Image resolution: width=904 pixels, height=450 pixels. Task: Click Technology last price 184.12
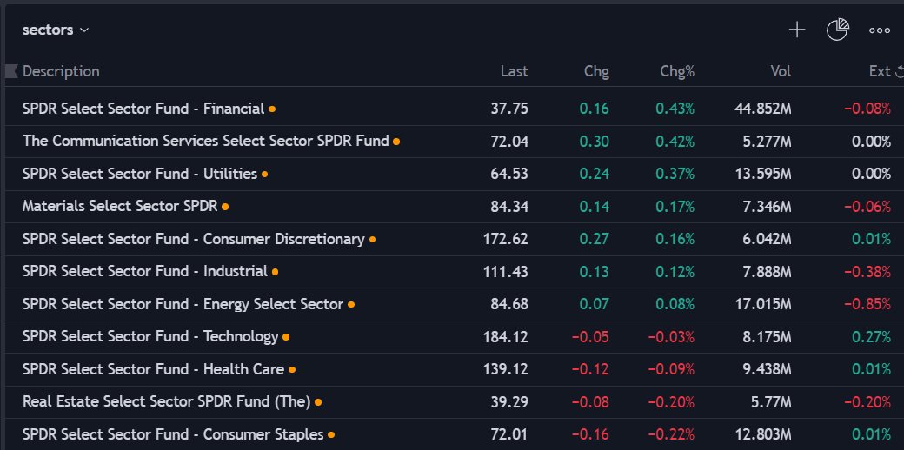pyautogui.click(x=506, y=337)
